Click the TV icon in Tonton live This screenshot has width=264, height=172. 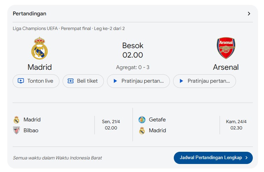tap(21, 81)
